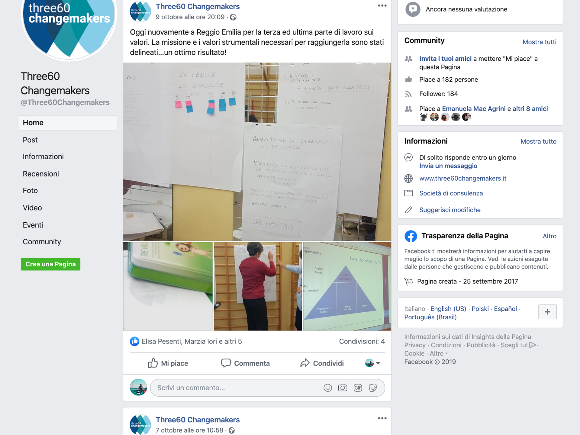The image size is (580, 435).
Task: Select Foto in the left menu
Action: point(30,191)
